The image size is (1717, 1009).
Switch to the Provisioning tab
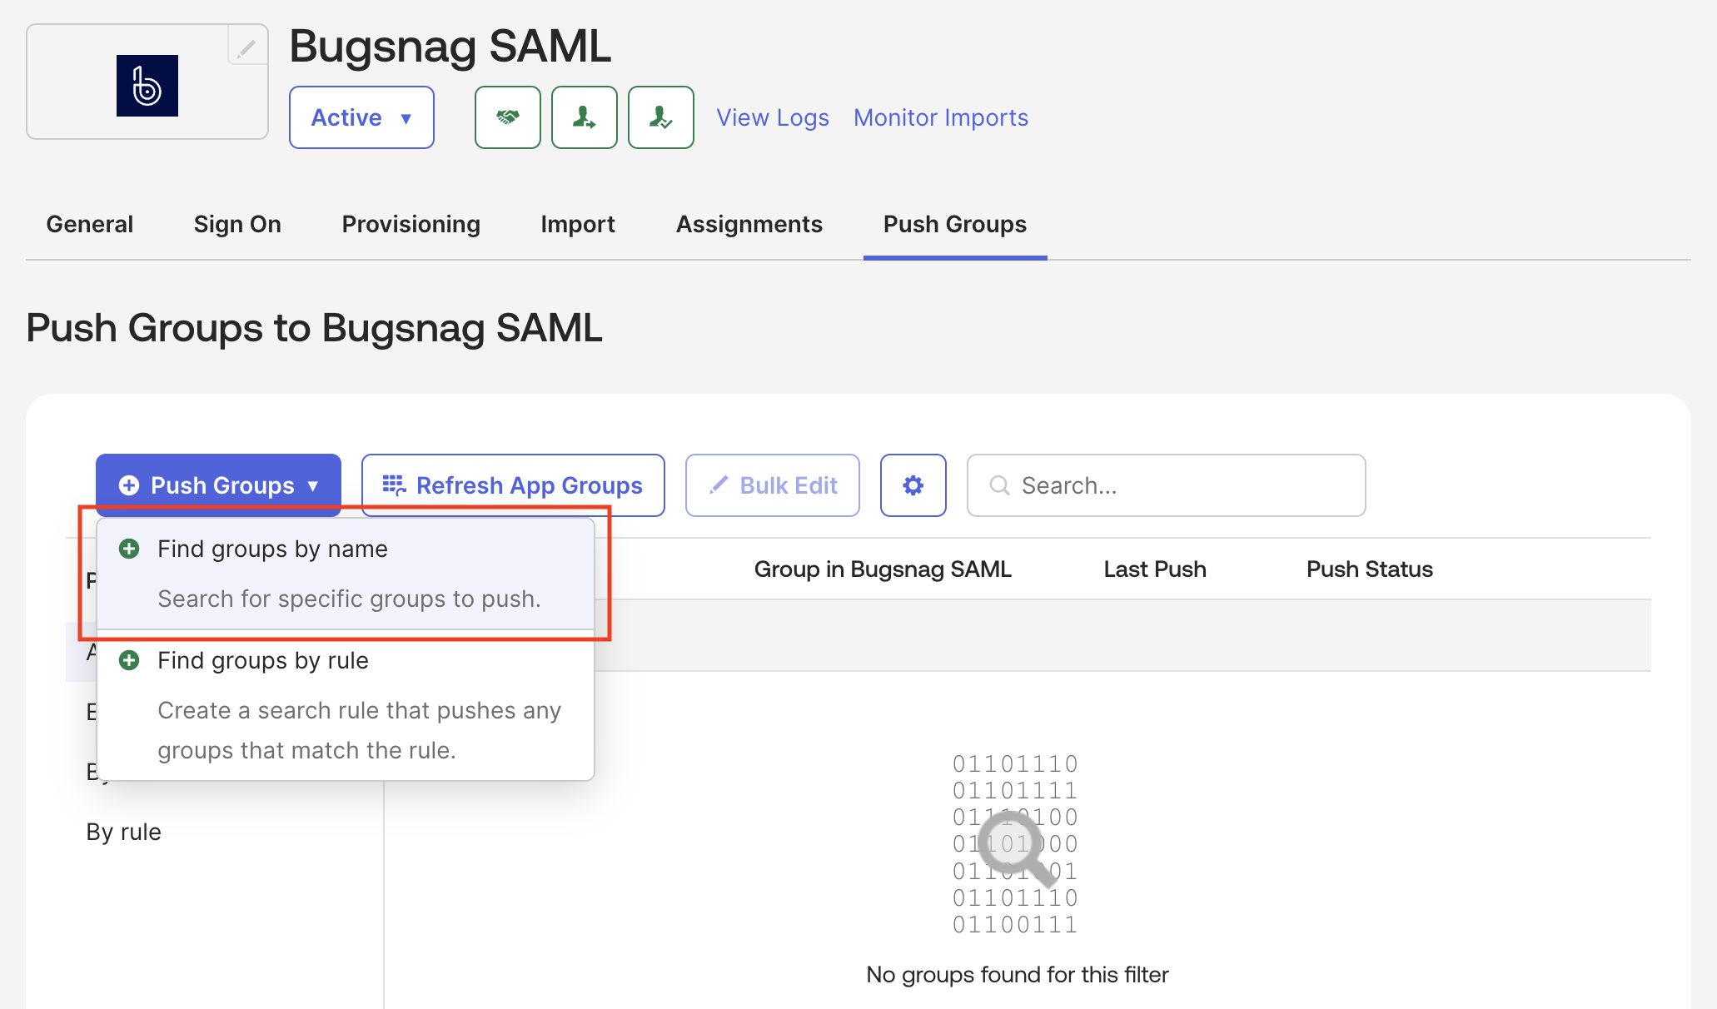(x=411, y=224)
